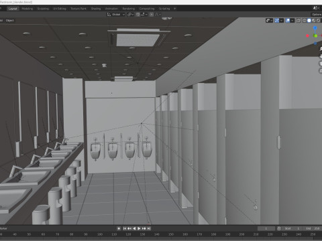Select solid viewport shading
The image size is (322, 241).
click(309, 21)
